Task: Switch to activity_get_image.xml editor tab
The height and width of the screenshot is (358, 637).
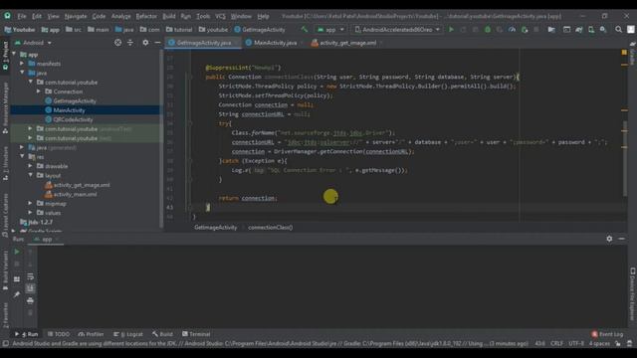Action: point(347,43)
